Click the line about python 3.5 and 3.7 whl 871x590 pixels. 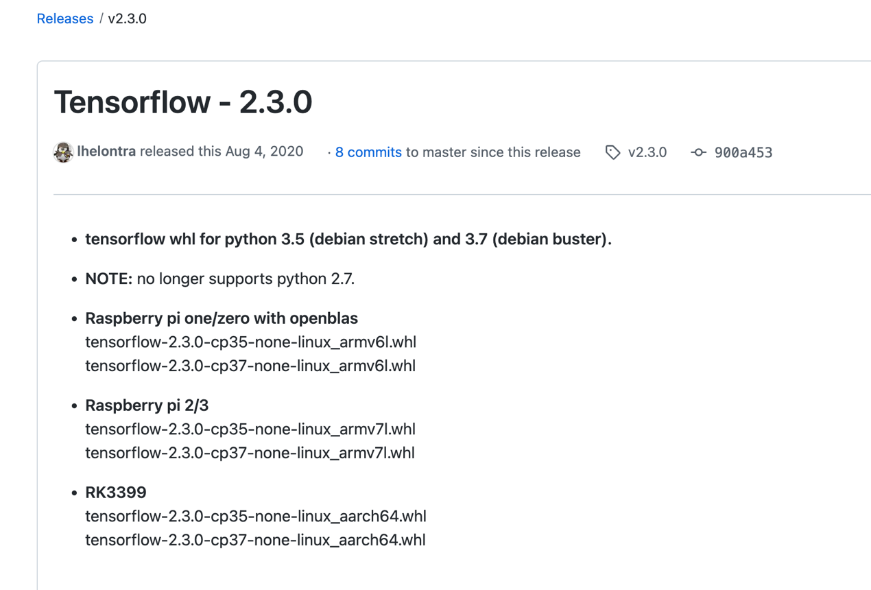point(348,239)
